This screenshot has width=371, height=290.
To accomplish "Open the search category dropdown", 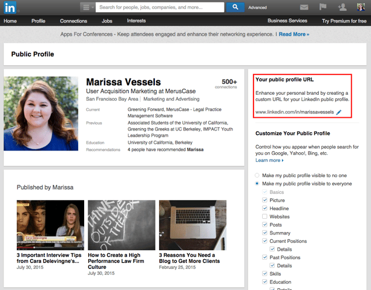I will tap(88, 7).
